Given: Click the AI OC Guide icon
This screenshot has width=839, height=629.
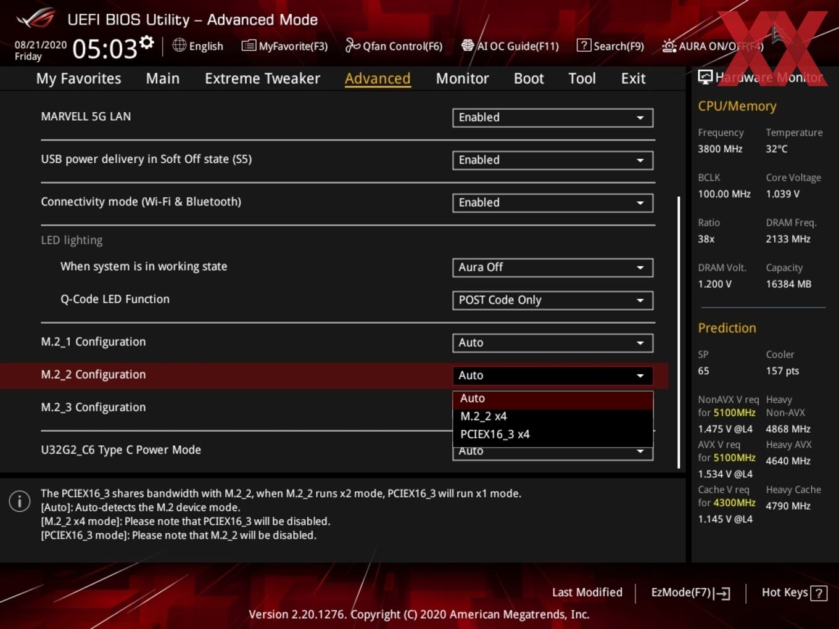Looking at the screenshot, I should click(x=468, y=46).
